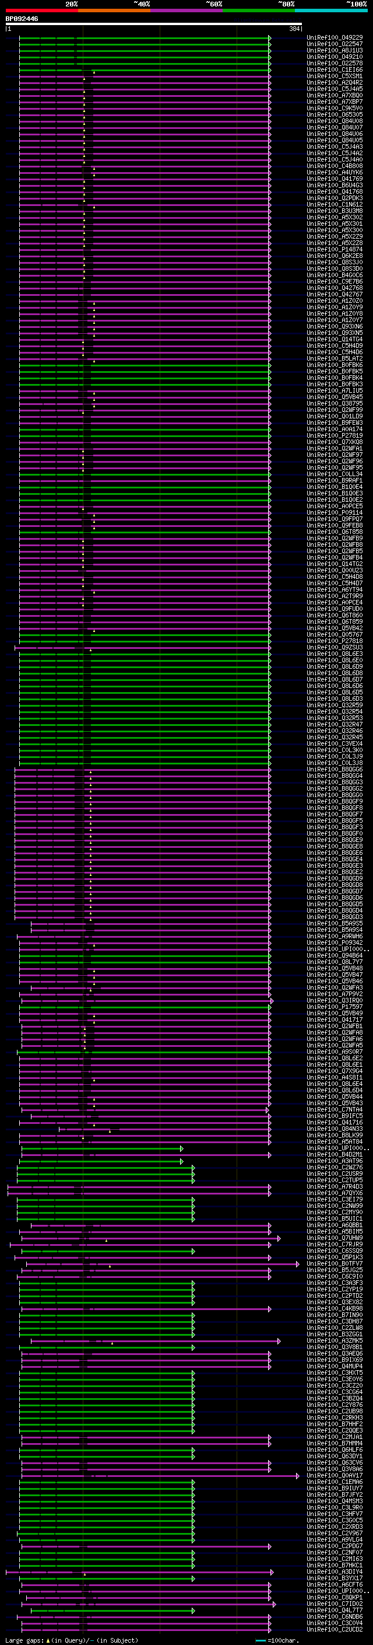Click the white BP092446 query sequence bar

point(154,23)
